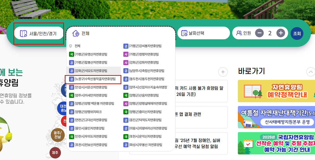Viewport: 315px width, 160px height.
Task: Select (노원구)수락산동막골자연휴양림 from list
Action: tap(93, 79)
